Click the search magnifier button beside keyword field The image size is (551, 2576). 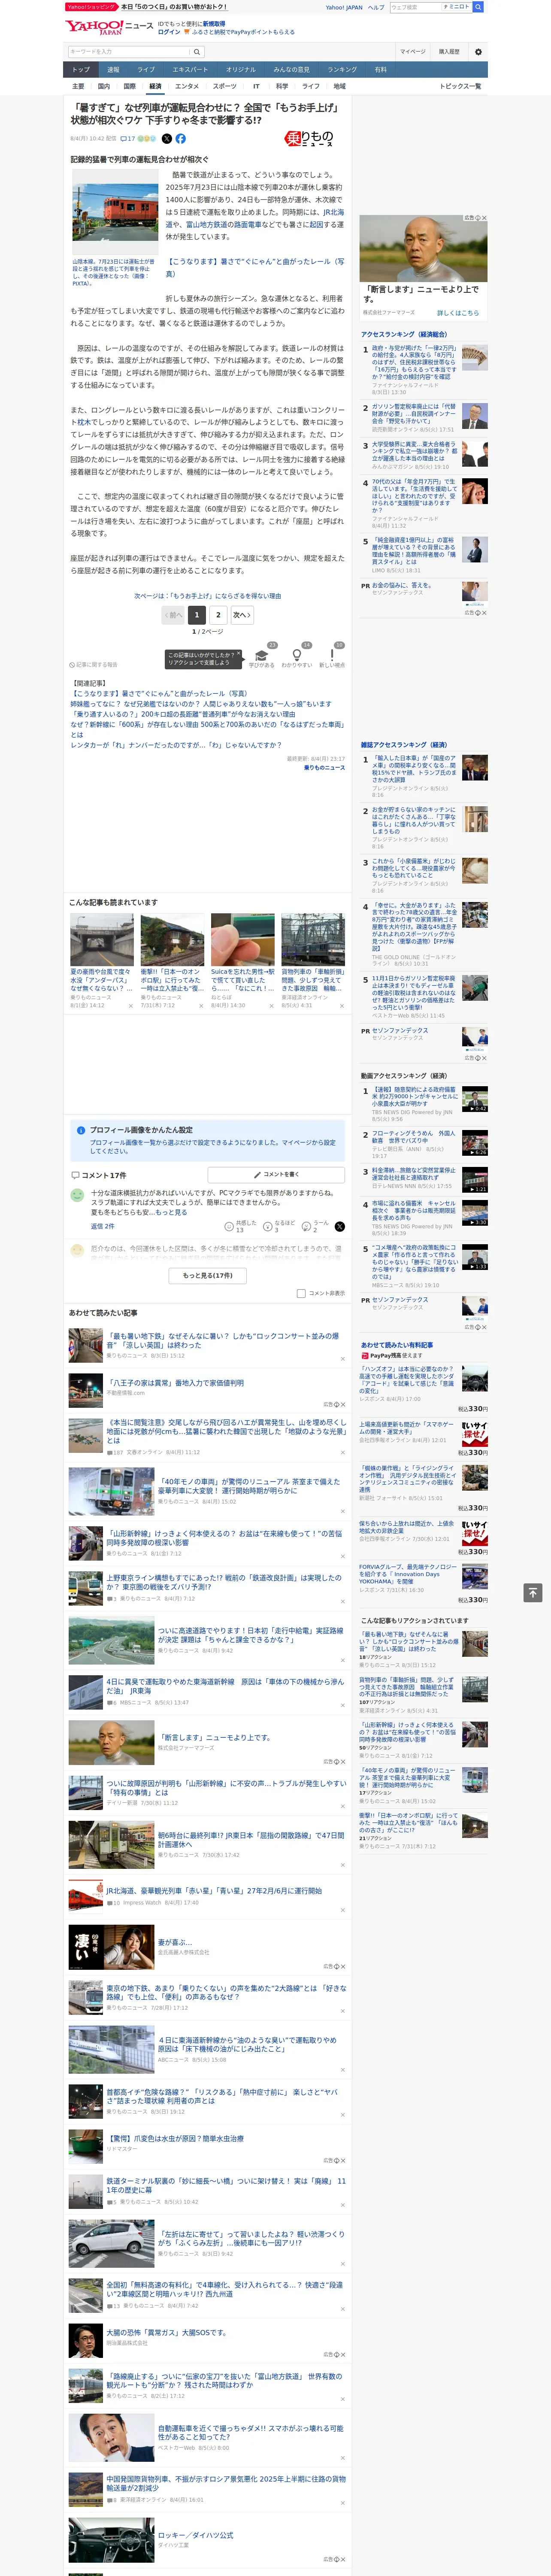coord(197,52)
